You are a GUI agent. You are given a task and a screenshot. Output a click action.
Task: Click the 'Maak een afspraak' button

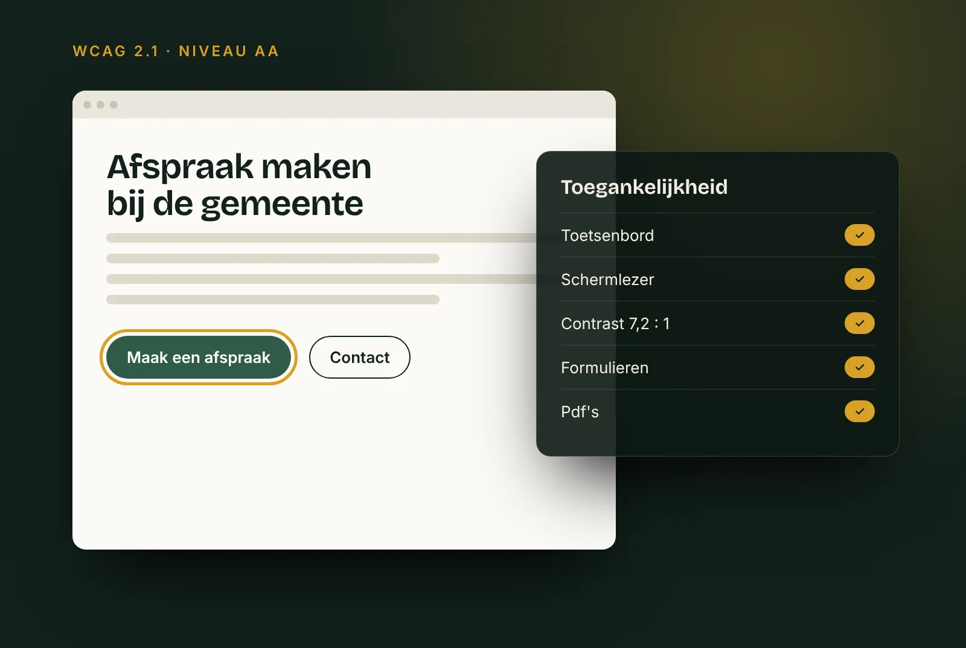tap(199, 358)
